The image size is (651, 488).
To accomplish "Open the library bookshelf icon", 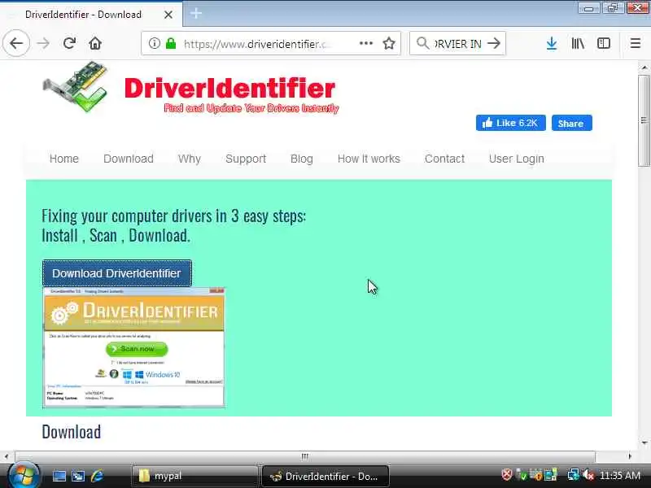I will coord(578,43).
